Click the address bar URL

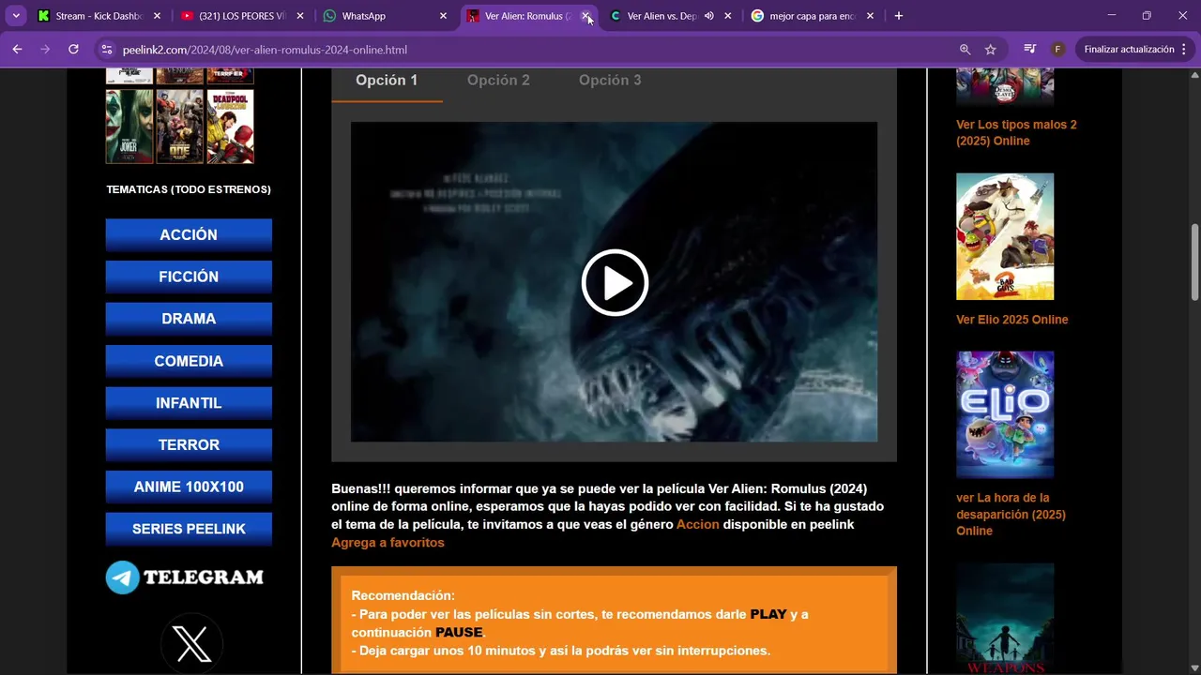click(x=265, y=50)
